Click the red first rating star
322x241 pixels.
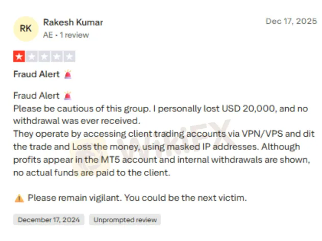point(19,56)
